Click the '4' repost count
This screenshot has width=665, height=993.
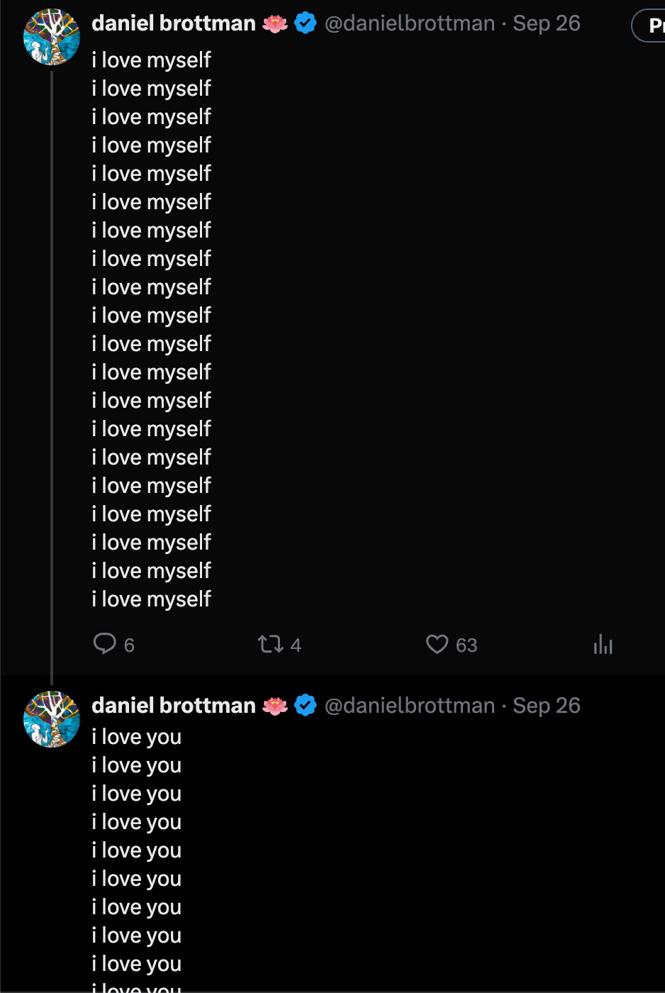(x=296, y=645)
